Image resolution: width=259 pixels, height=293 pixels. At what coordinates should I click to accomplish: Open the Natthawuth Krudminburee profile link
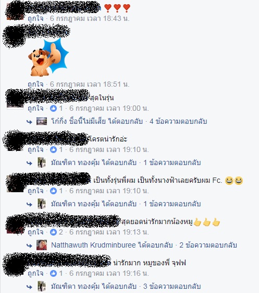(x=93, y=245)
